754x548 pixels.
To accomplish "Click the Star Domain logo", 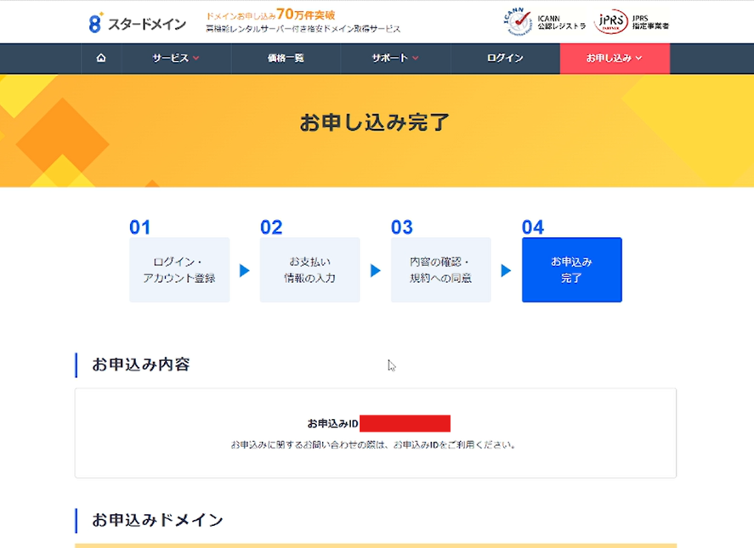I will [138, 23].
